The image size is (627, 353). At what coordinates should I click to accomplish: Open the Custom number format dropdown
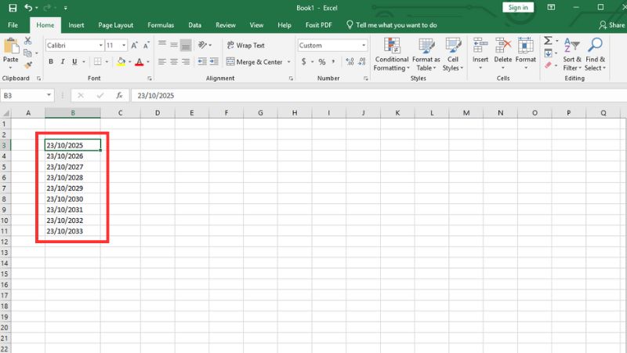point(364,45)
